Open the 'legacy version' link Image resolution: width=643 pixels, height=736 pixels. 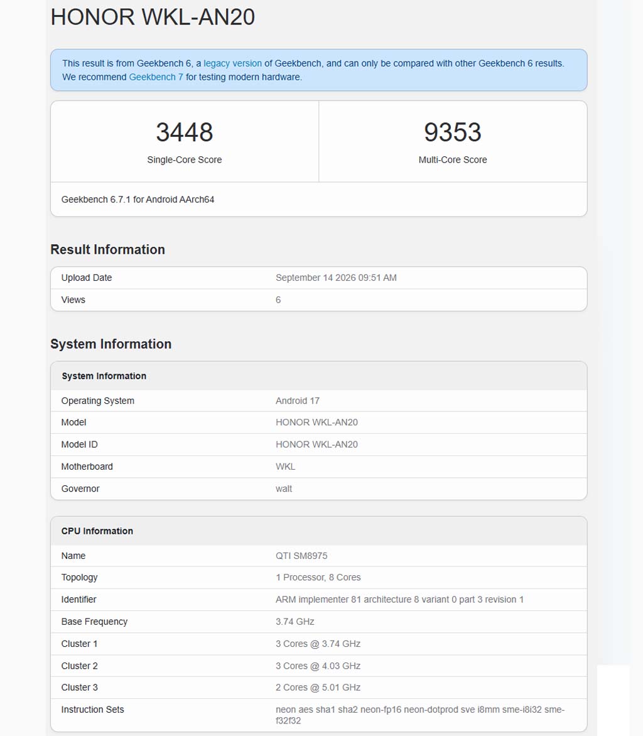tap(232, 63)
